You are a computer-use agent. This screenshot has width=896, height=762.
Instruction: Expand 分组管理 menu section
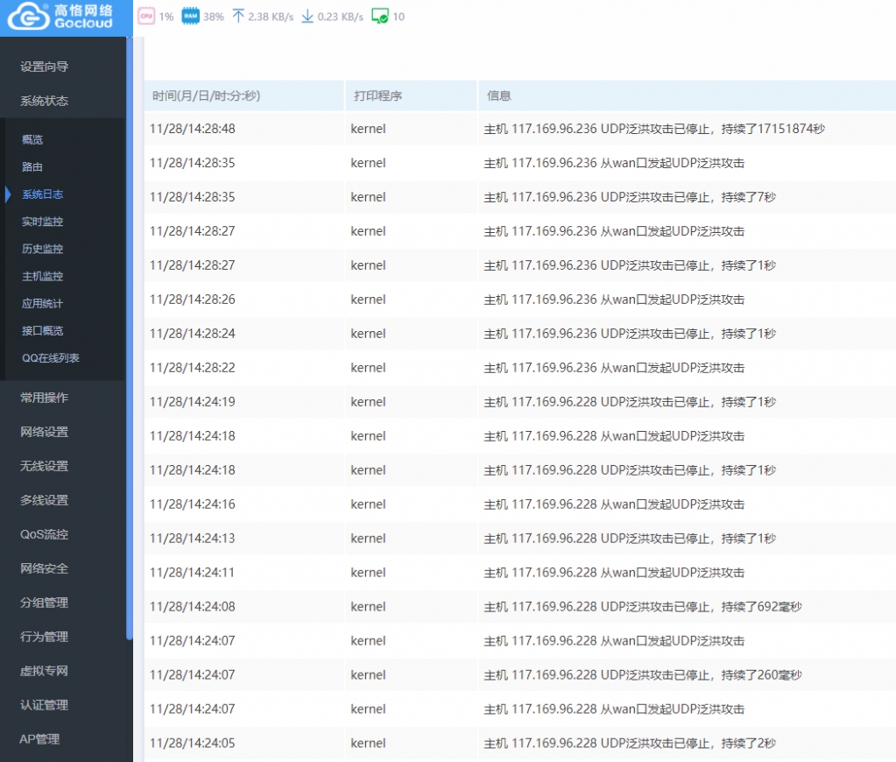[45, 603]
